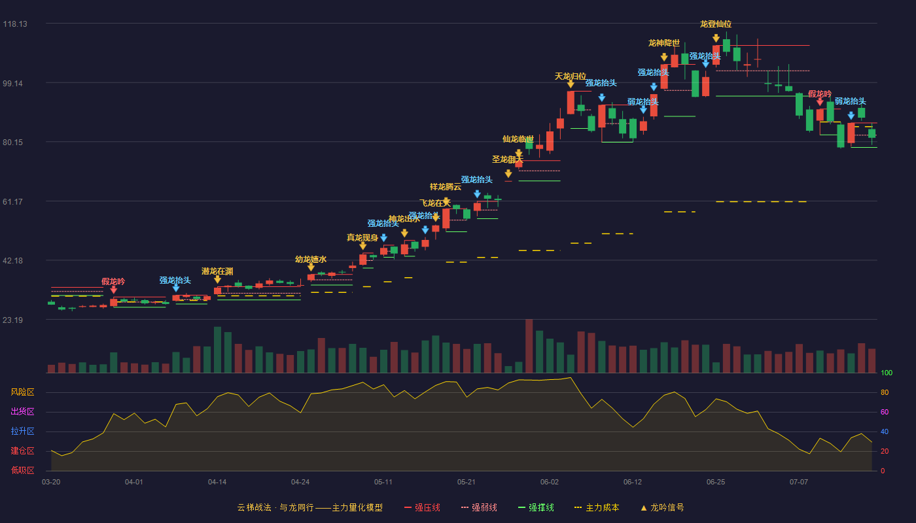Click the 拉升区 zone label
Screen dimensions: 916x523
point(22,431)
